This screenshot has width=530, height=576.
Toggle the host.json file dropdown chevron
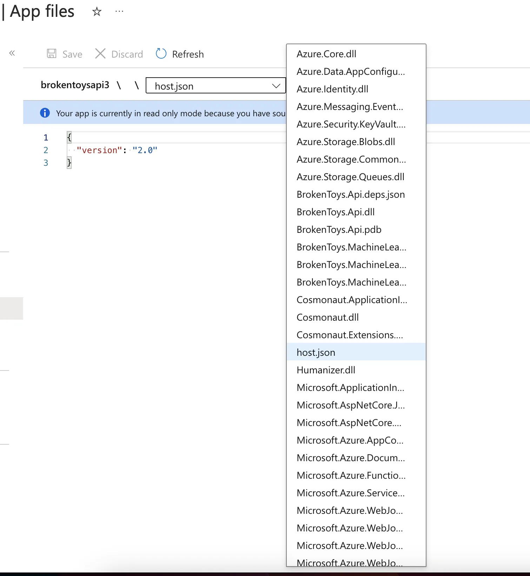click(x=276, y=86)
